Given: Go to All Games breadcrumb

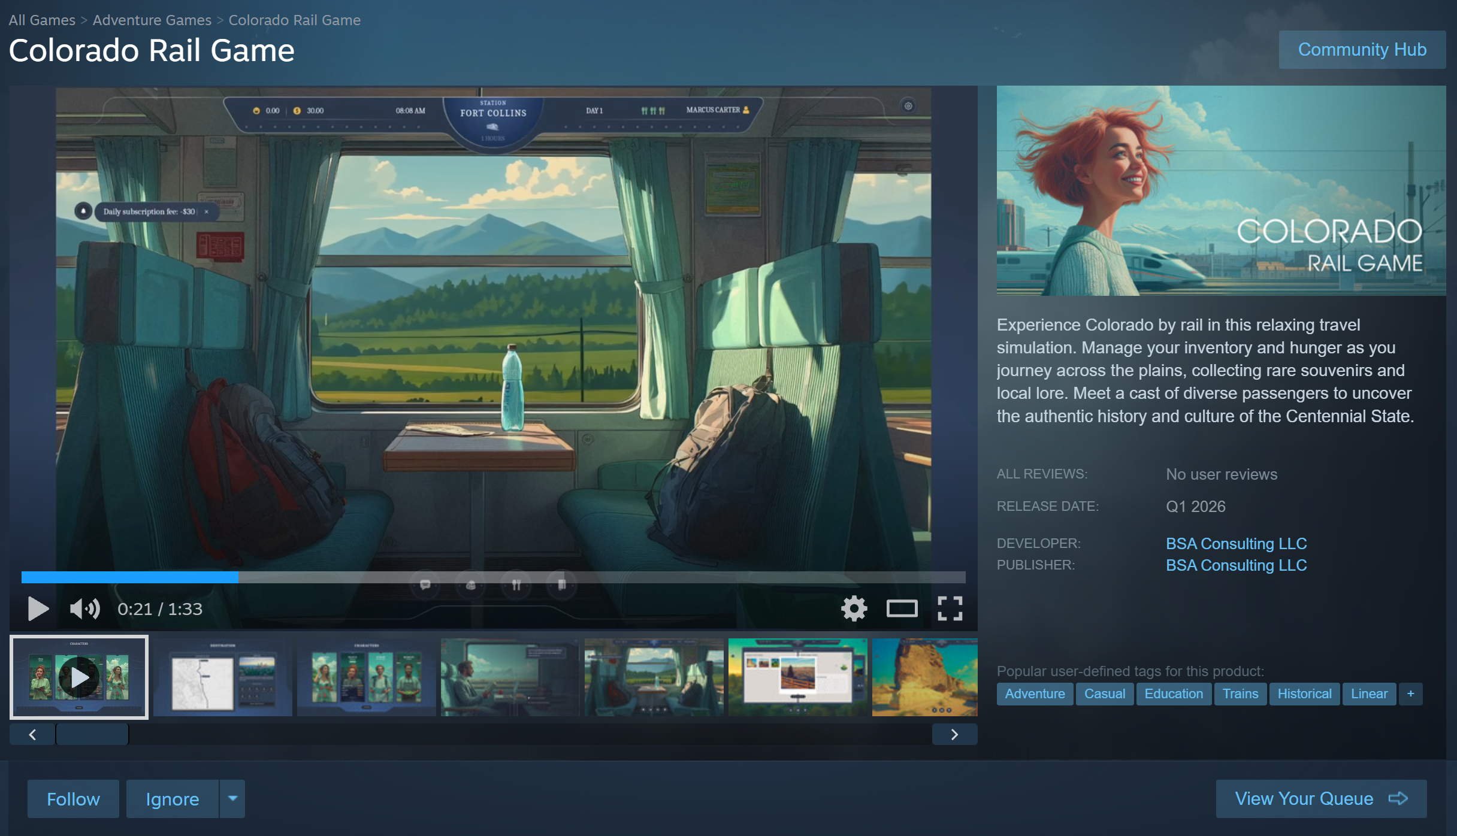Looking at the screenshot, I should [x=42, y=20].
